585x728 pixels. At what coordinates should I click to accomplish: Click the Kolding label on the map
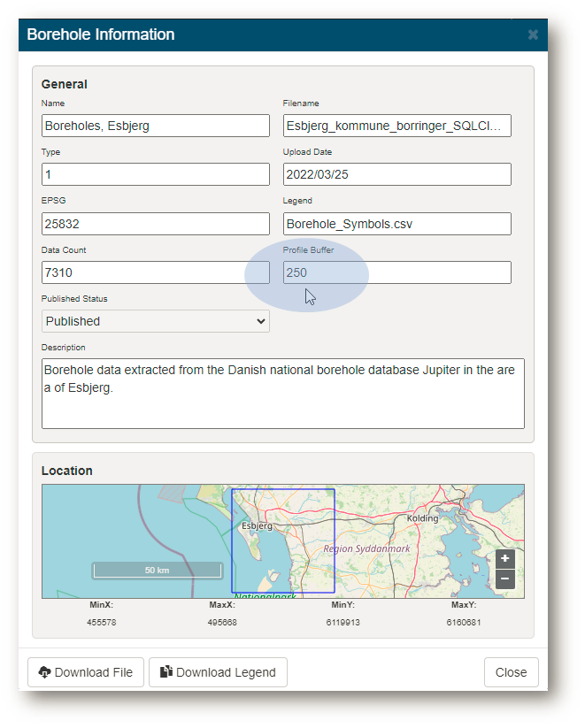[422, 518]
